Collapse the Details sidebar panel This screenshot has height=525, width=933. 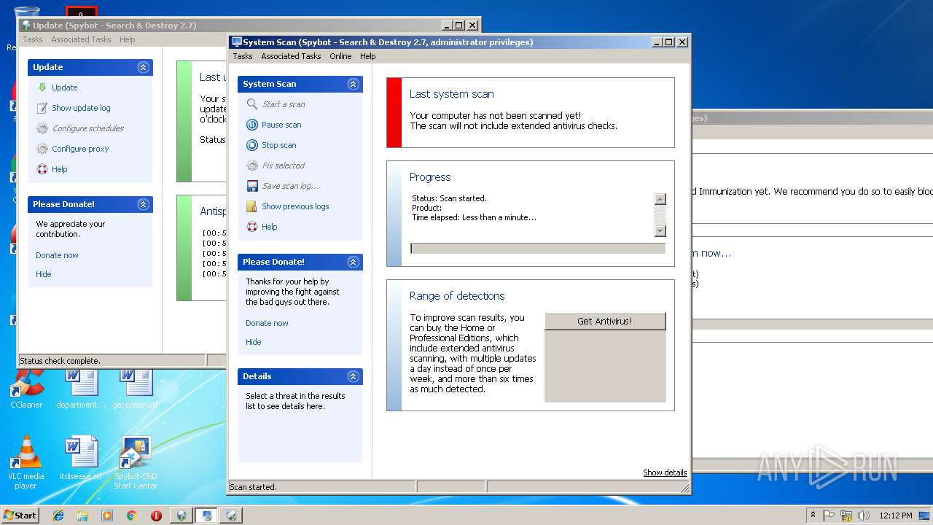coord(354,376)
